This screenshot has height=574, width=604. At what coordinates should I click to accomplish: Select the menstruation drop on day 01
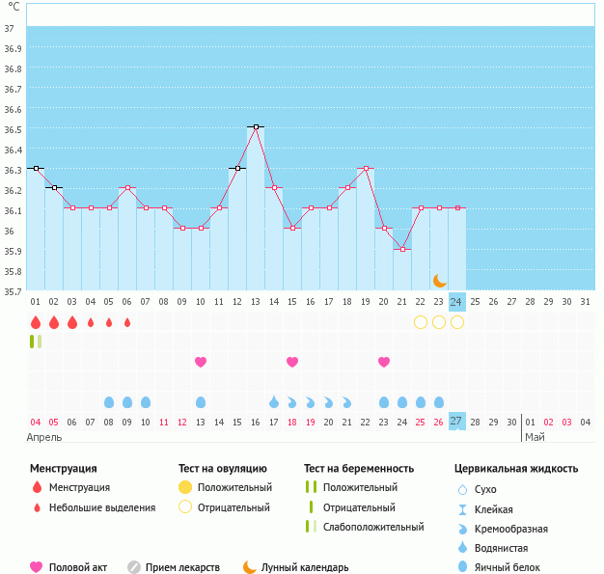[x=36, y=322]
